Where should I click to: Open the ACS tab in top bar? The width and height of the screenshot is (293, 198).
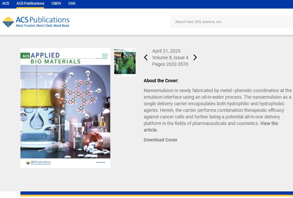point(6,3)
